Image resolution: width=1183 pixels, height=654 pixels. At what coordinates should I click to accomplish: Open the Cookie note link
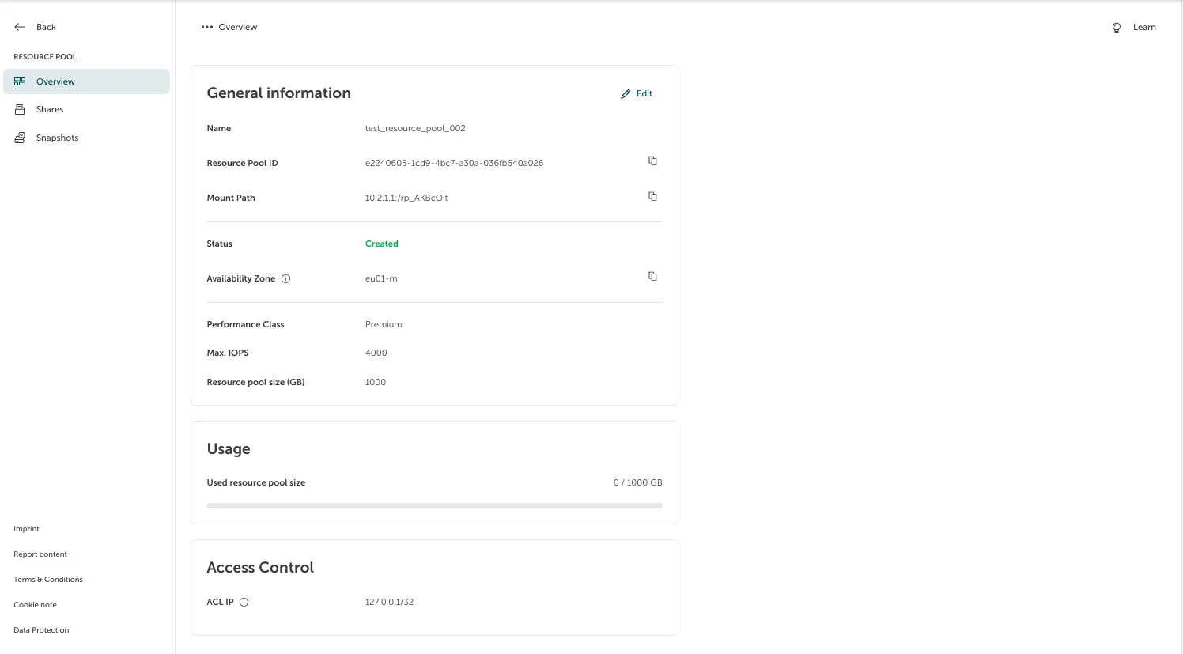35,605
